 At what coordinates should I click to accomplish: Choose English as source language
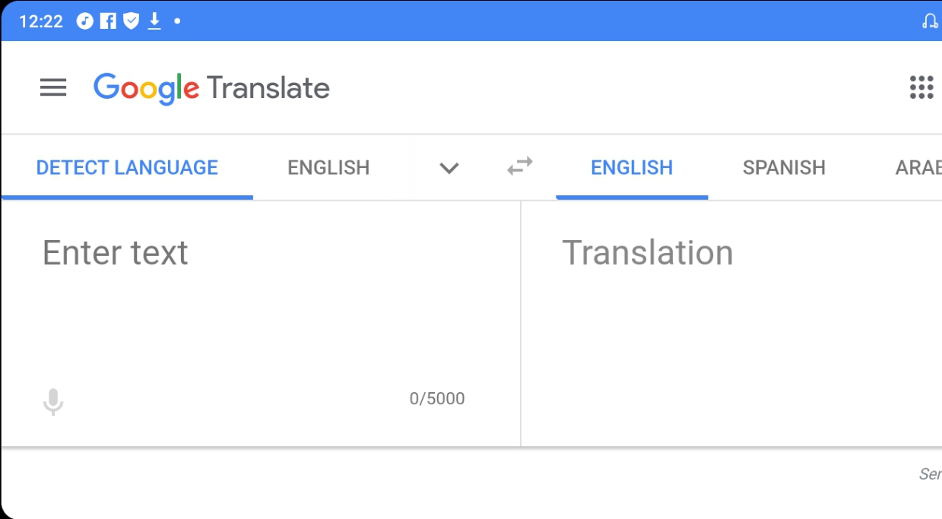[328, 167]
